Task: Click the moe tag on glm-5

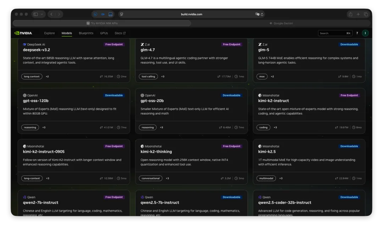Action: click(262, 77)
